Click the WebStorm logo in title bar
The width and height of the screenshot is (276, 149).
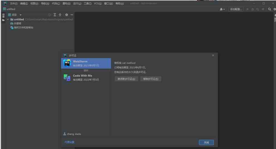point(5,3)
